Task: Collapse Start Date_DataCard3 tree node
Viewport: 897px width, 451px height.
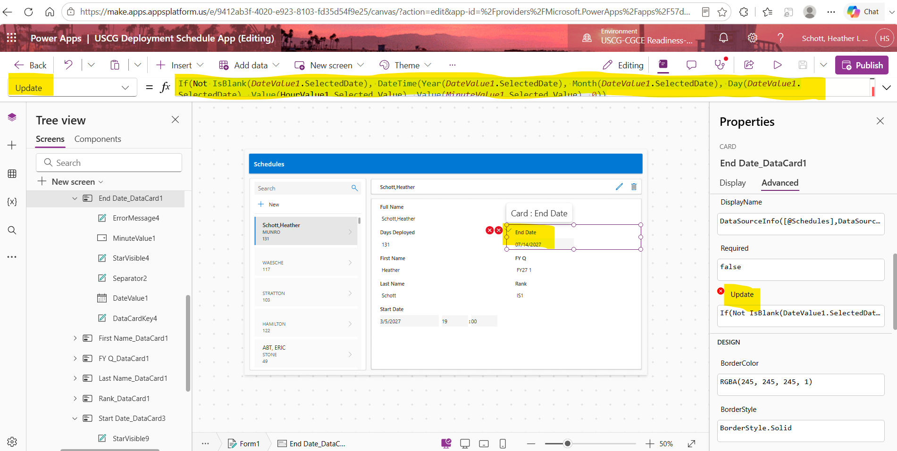Action: (x=75, y=418)
